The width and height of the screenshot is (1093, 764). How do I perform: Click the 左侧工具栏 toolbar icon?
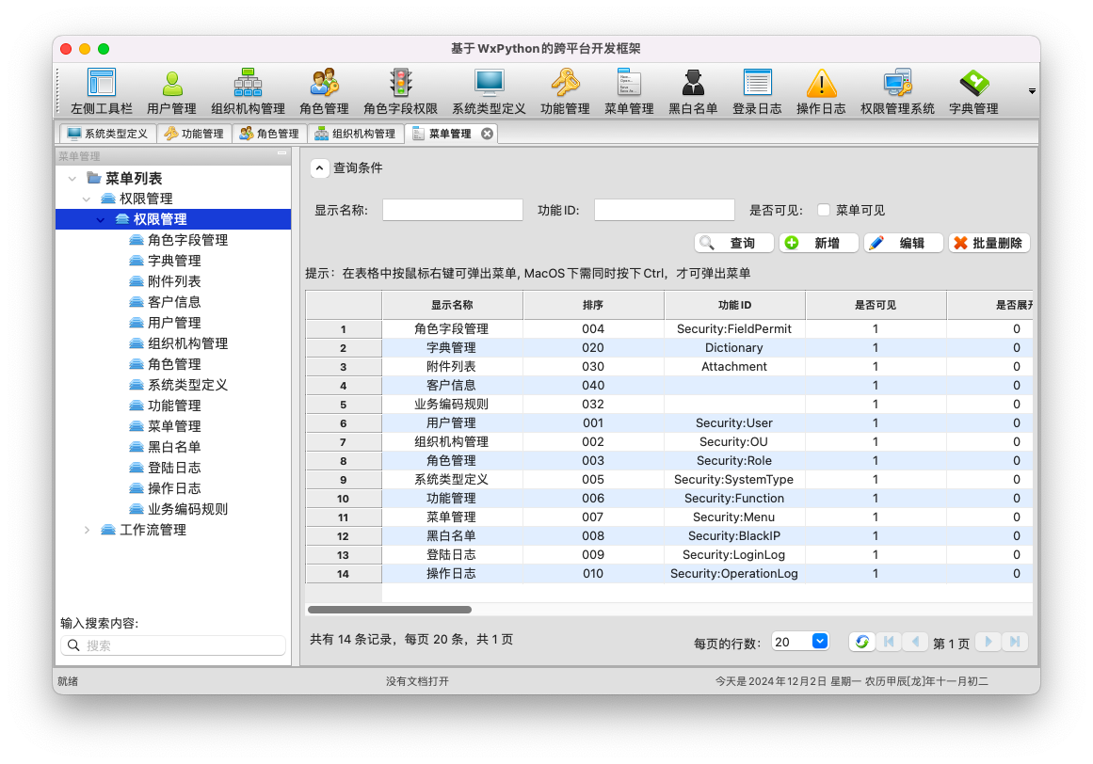click(x=102, y=83)
